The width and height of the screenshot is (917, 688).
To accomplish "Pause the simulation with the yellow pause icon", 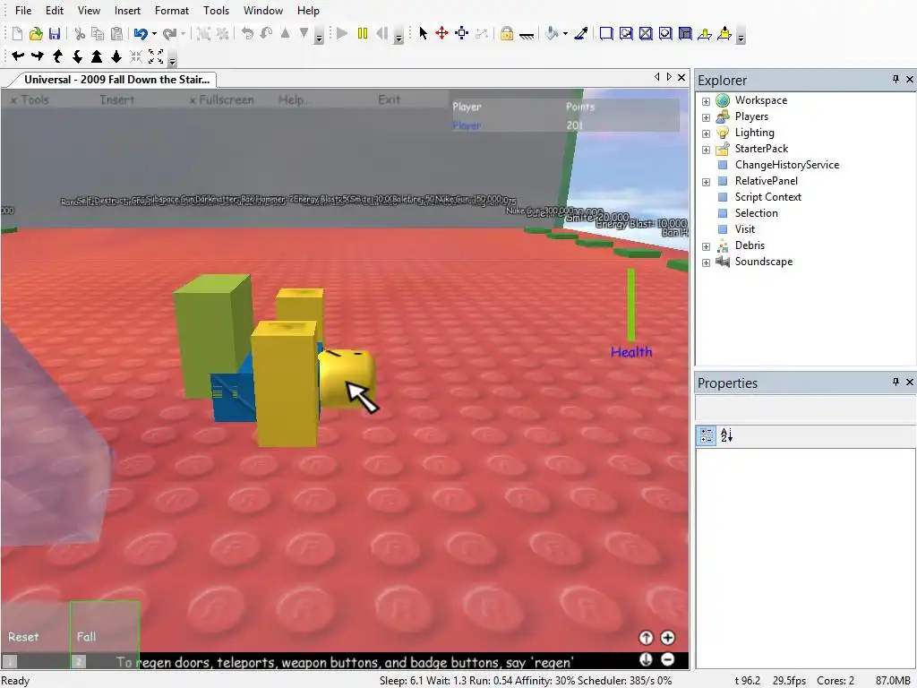I will tap(363, 33).
